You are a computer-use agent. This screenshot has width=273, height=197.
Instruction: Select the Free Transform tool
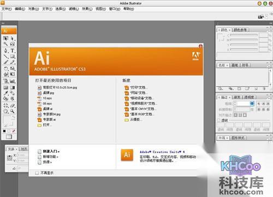[x=12, y=74]
